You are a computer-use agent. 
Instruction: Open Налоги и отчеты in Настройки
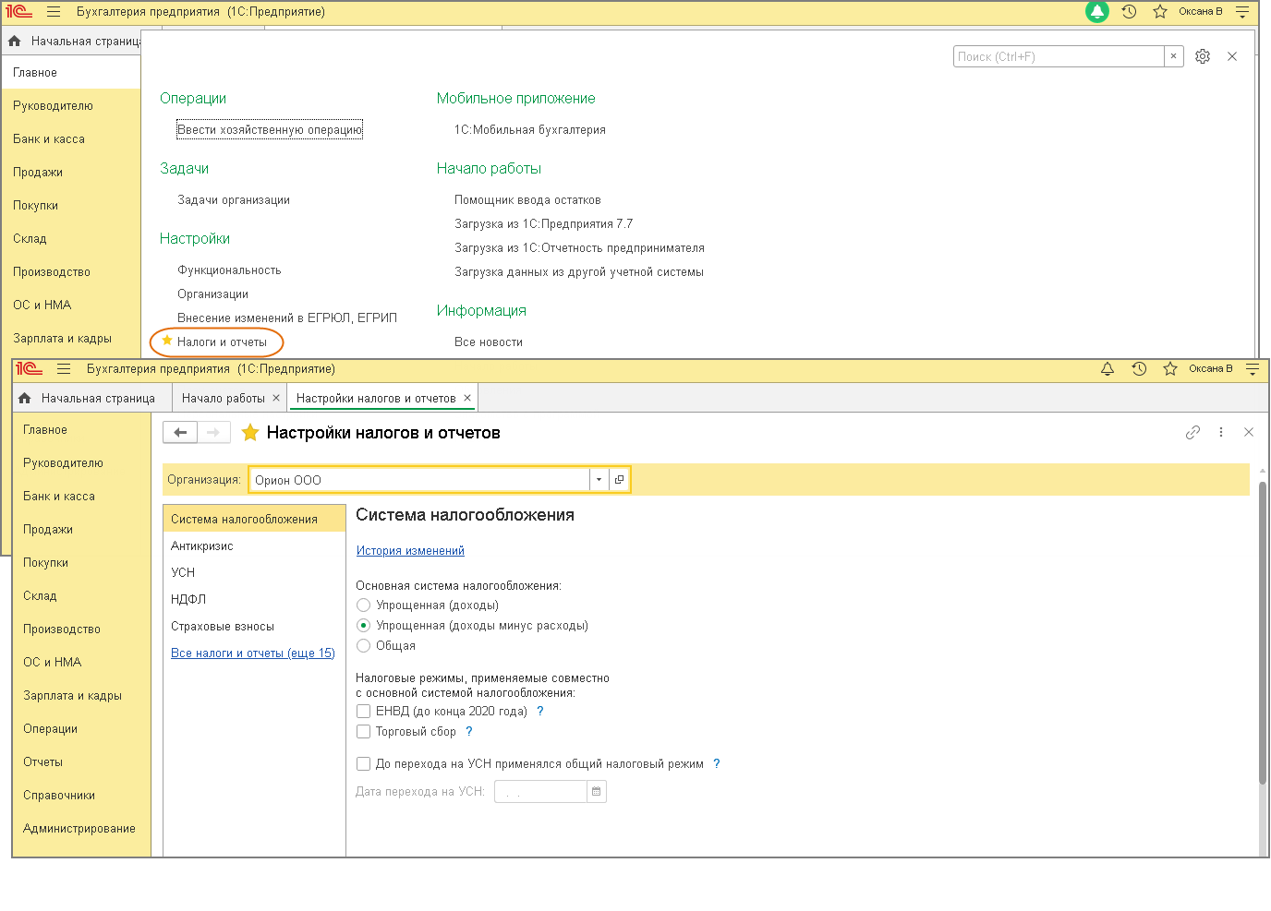tap(222, 342)
